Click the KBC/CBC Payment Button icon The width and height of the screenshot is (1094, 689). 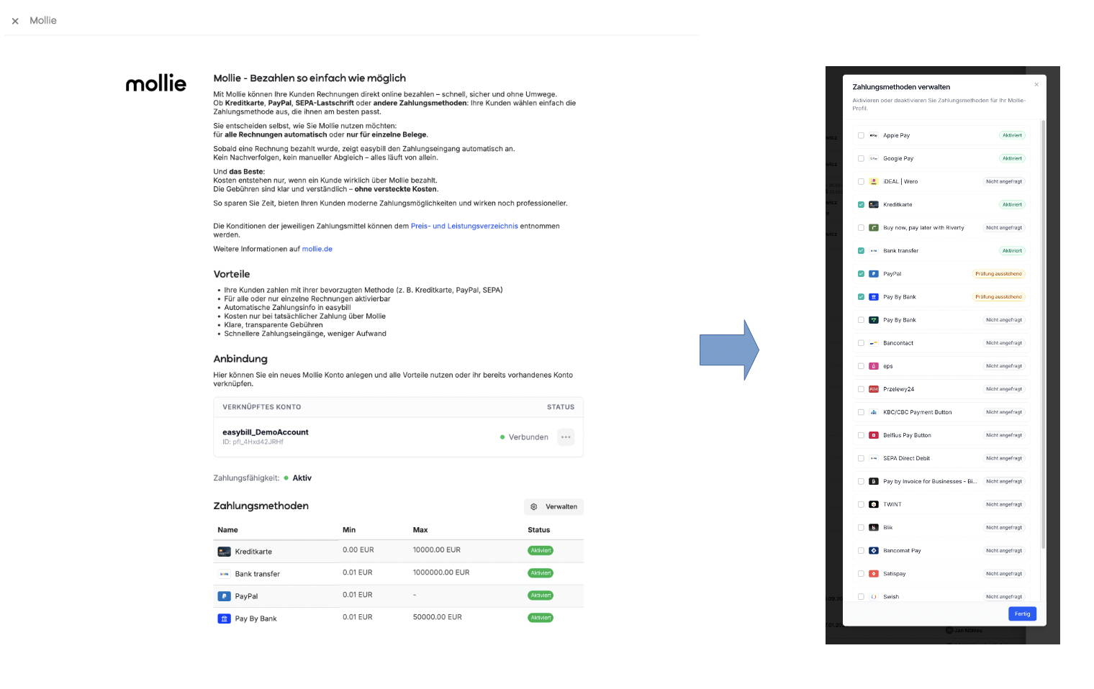coord(873,412)
